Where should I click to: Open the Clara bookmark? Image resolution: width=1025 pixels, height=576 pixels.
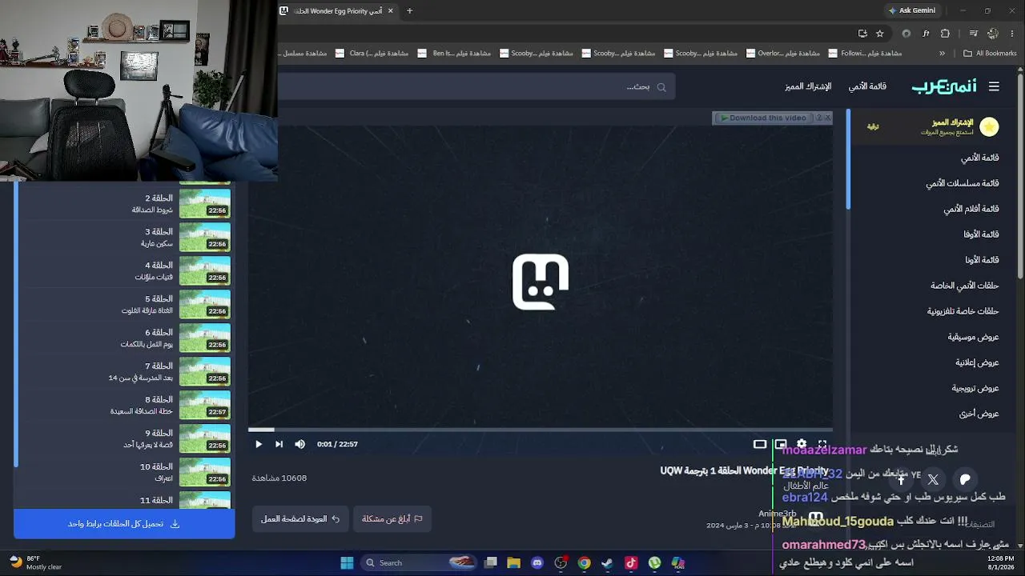pos(372,54)
